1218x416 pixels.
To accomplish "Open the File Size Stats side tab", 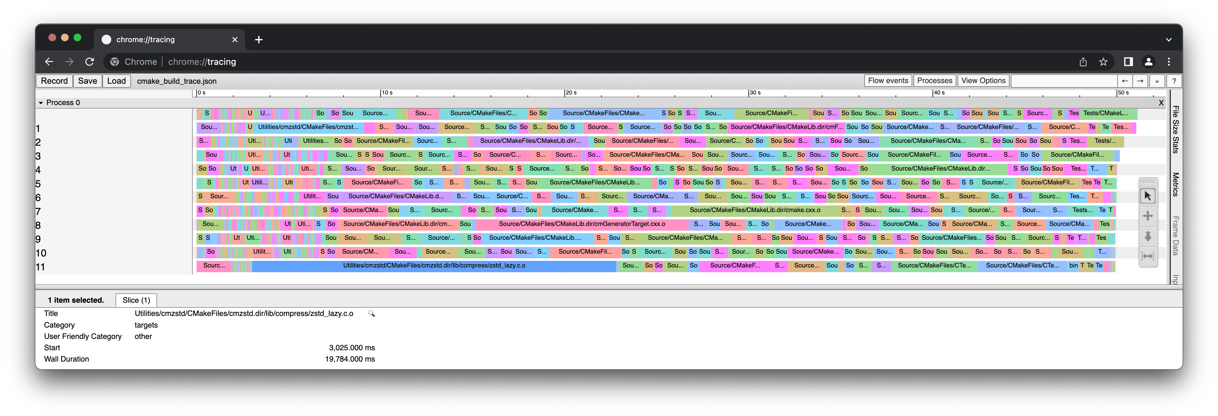I will (1175, 130).
